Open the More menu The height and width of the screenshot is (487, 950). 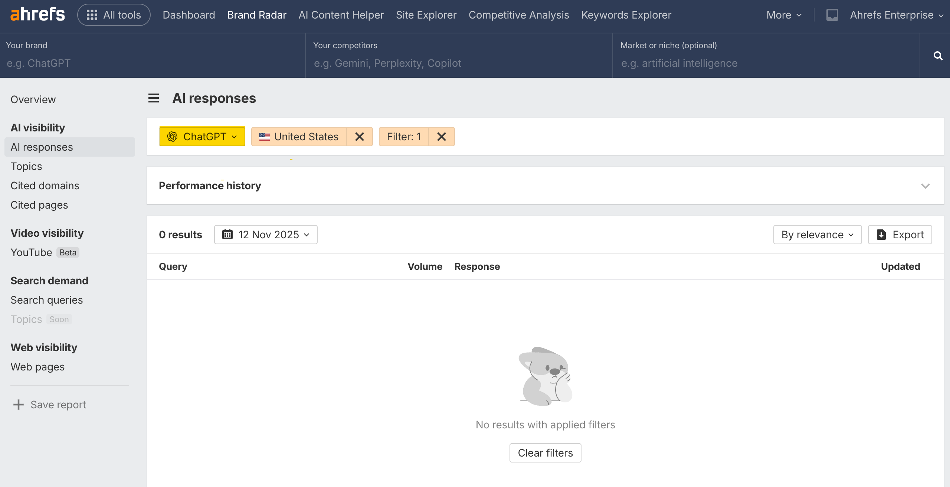(x=784, y=15)
